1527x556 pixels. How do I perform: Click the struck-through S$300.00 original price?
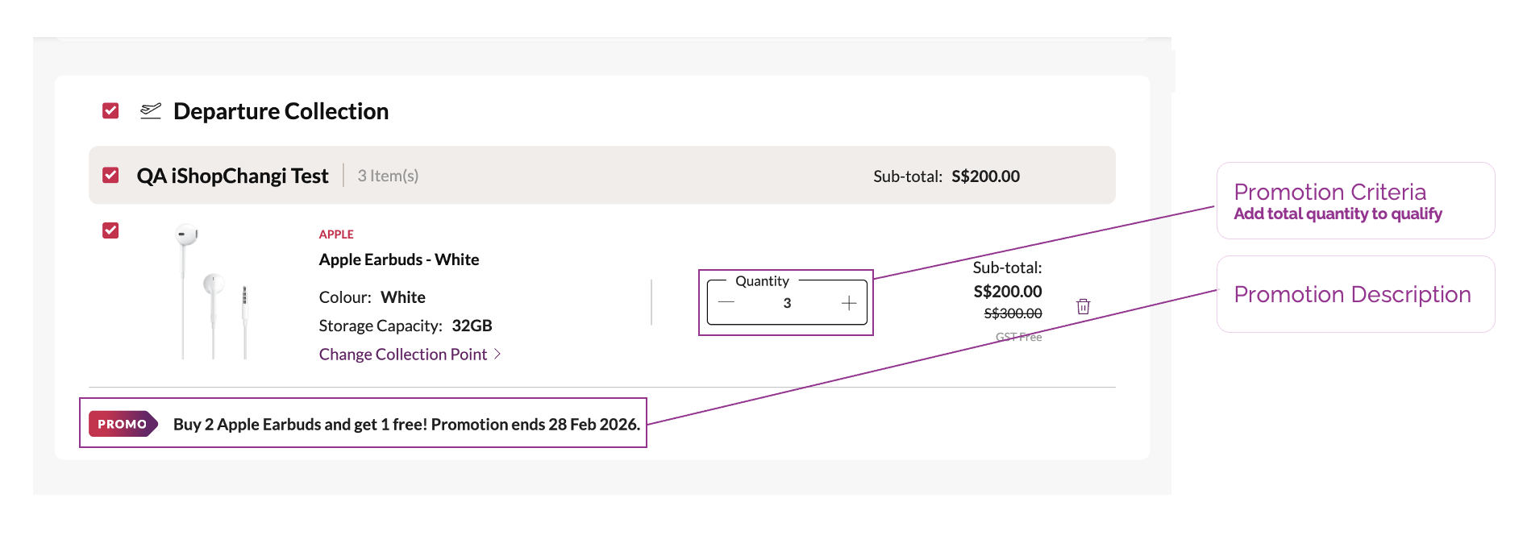tap(1013, 313)
